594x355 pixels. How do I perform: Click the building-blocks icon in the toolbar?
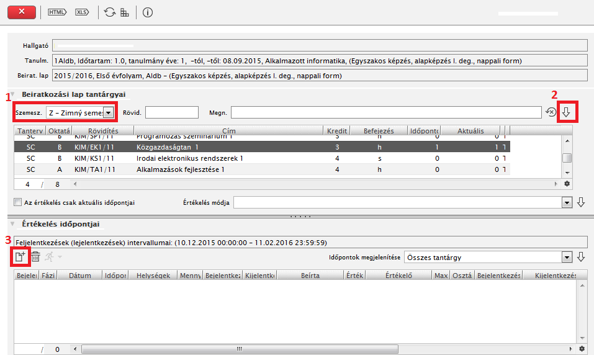point(125,12)
